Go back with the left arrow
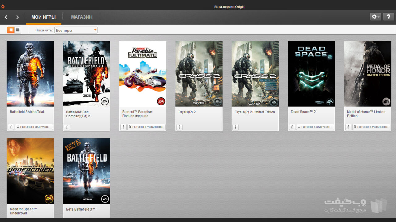Screen dimensions: 396x222 (x=6, y=17)
